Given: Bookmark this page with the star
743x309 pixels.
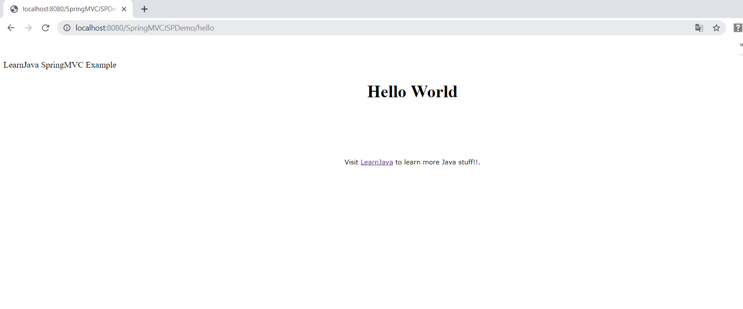Looking at the screenshot, I should pyautogui.click(x=716, y=28).
